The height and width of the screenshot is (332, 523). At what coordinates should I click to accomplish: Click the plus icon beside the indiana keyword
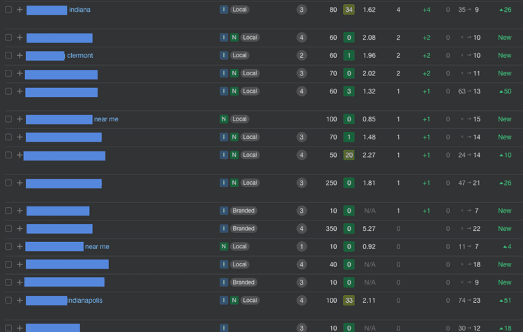point(20,10)
